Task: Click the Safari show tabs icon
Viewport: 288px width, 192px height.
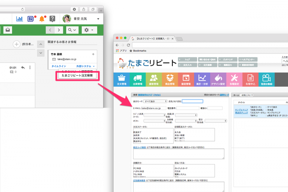Action: click(93, 9)
